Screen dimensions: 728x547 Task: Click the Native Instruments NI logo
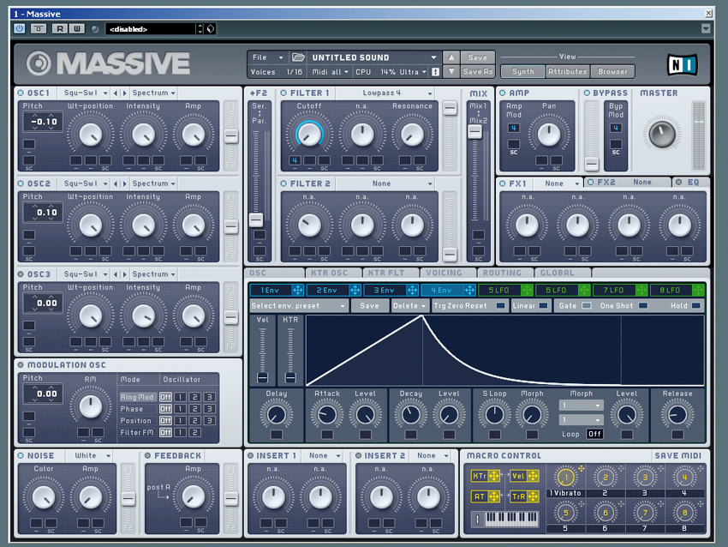(682, 64)
